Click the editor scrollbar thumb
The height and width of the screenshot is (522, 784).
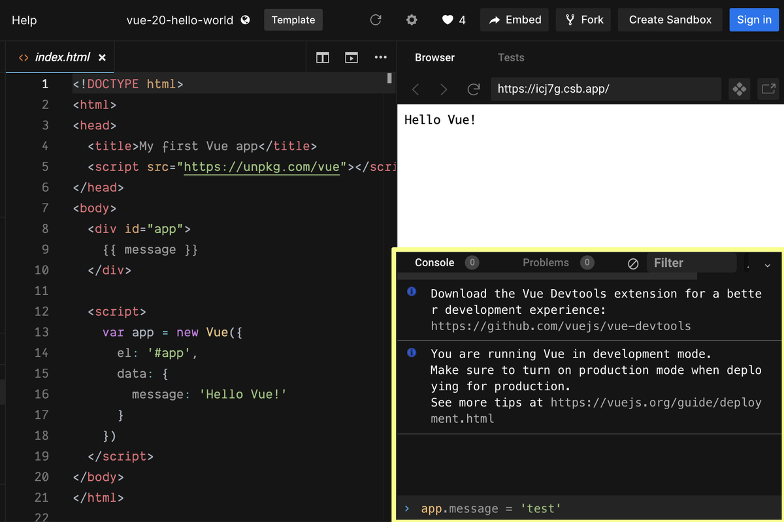(x=389, y=78)
